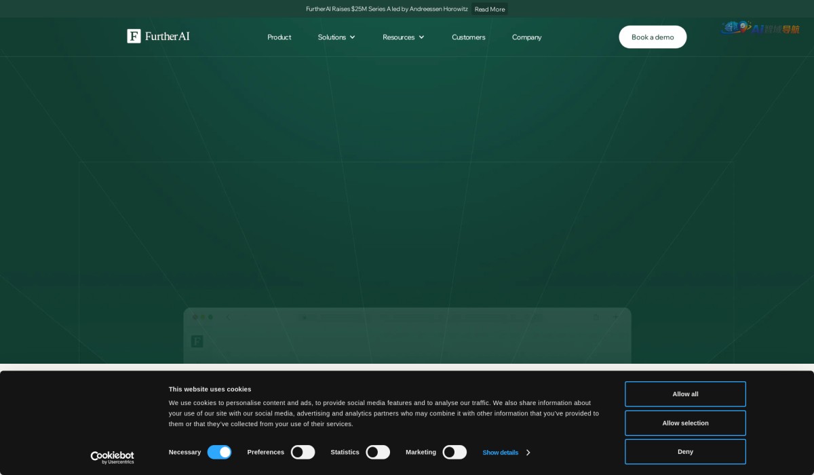Enable the Marketing cookies switch
This screenshot has width=814, height=475.
point(454,452)
